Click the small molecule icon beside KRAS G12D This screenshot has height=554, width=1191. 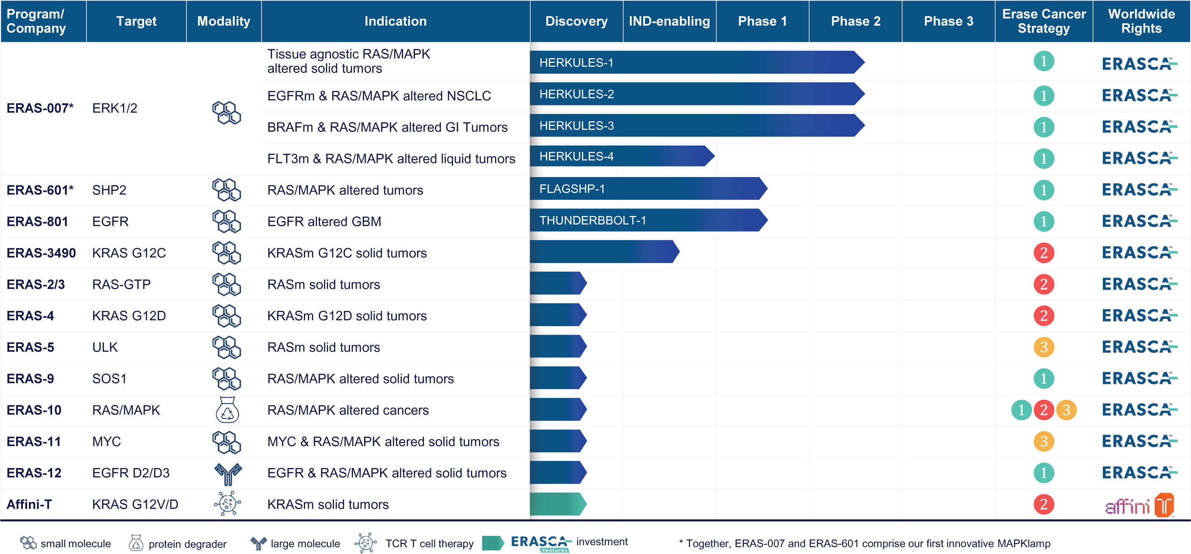tap(227, 316)
